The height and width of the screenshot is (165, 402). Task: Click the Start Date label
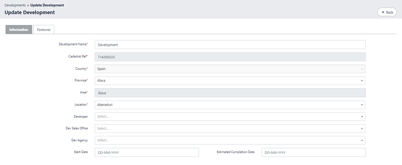click(x=81, y=152)
